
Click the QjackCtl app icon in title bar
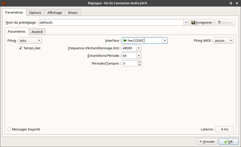point(4,3)
